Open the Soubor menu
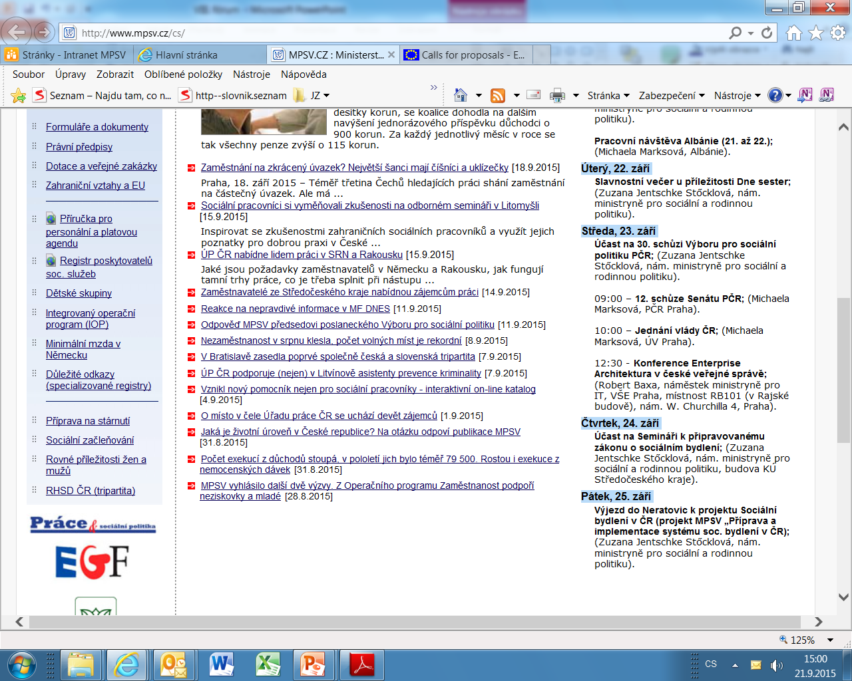Image resolution: width=852 pixels, height=681 pixels. coord(29,74)
